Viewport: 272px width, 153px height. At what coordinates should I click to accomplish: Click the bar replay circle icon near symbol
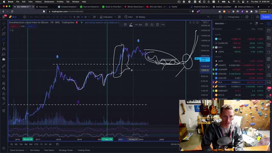tap(25, 17)
